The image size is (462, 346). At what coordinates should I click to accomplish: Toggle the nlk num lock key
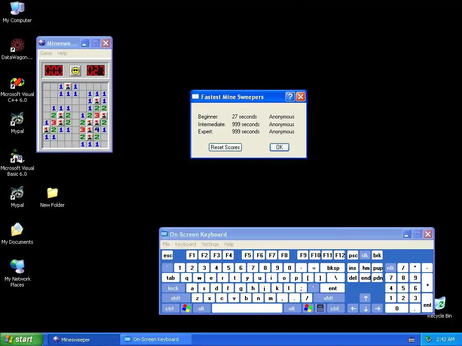pos(390,268)
